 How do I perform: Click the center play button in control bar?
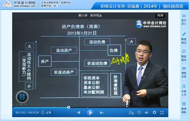[90, 113]
